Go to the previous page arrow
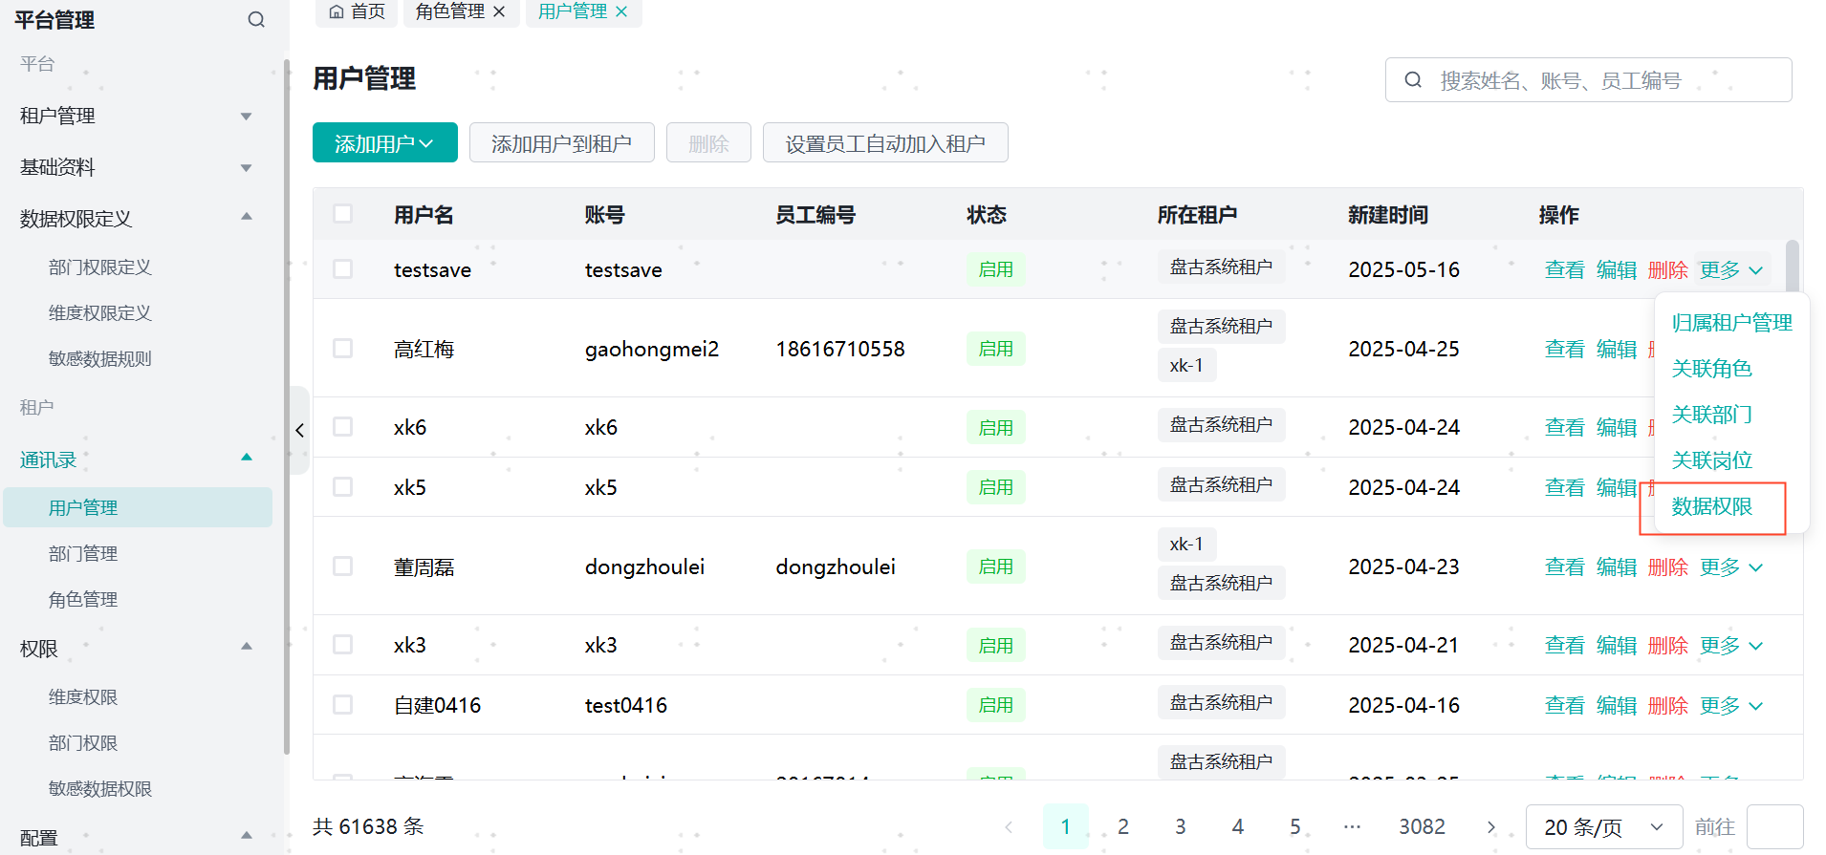This screenshot has width=1826, height=855. tap(1009, 827)
